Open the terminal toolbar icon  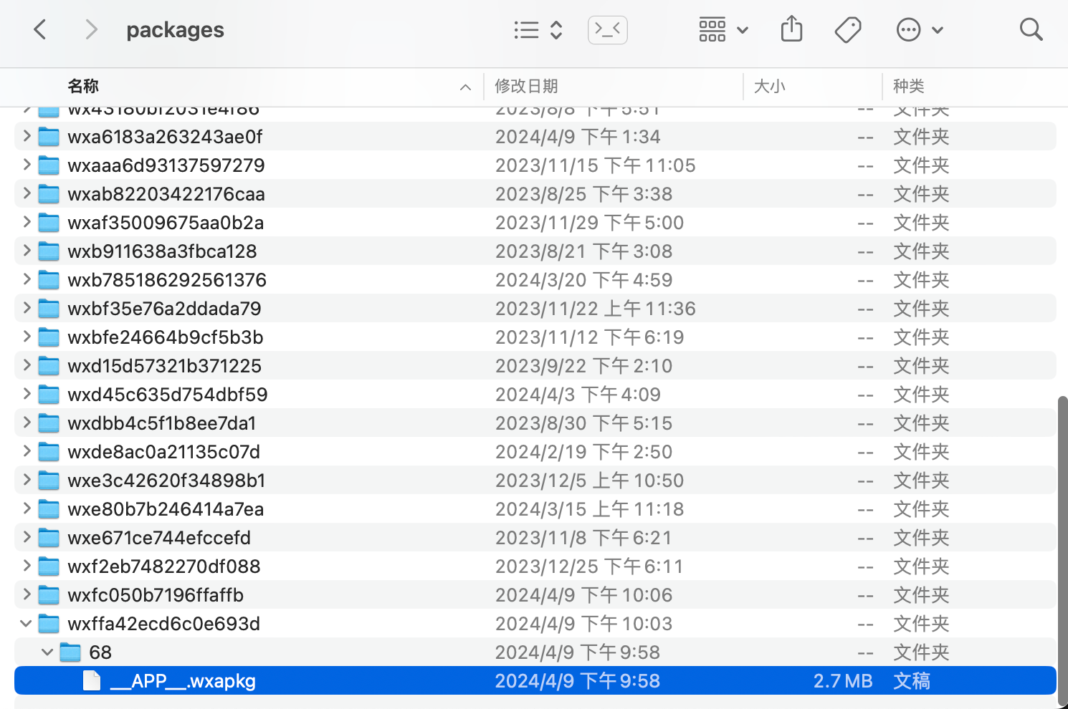[x=608, y=30]
